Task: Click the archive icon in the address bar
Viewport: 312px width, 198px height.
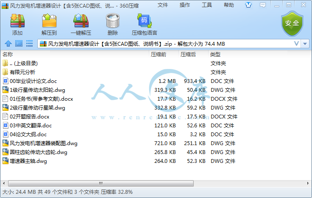Action: [x=43, y=44]
